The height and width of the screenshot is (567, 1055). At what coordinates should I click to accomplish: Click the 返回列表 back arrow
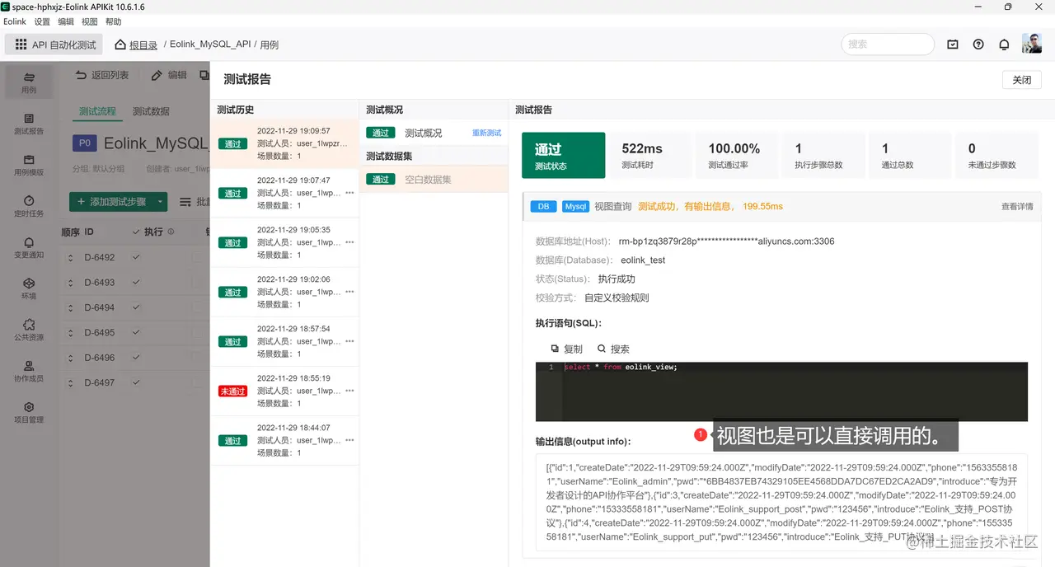point(81,75)
